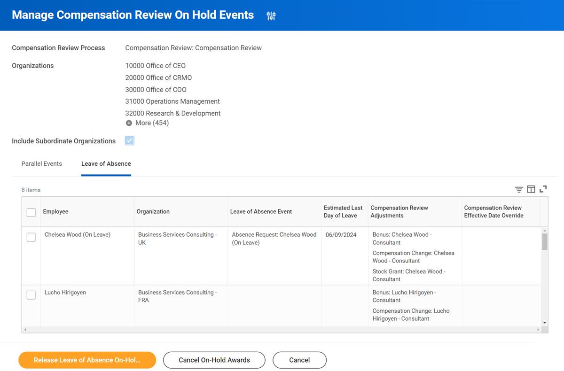Click 30000 Office of COO organization

coord(156,90)
